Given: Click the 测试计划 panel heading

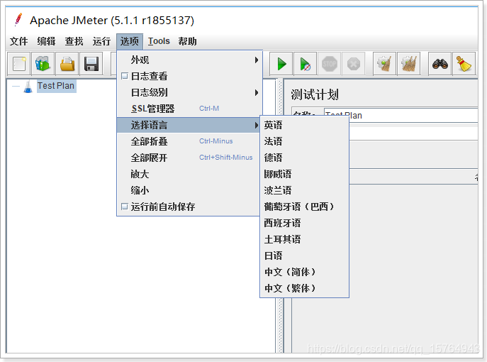Looking at the screenshot, I should [314, 94].
